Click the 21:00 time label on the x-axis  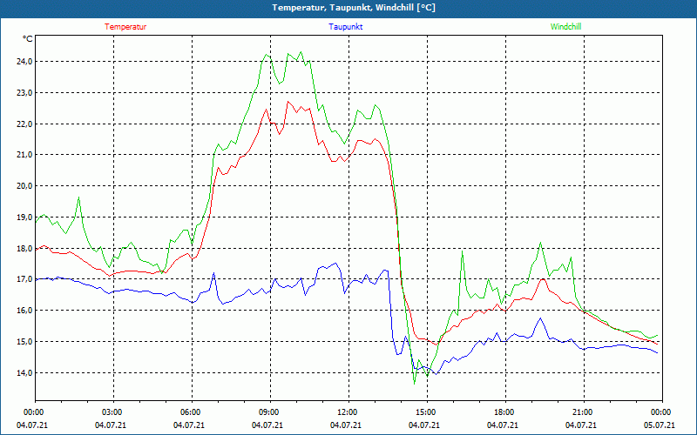point(581,412)
